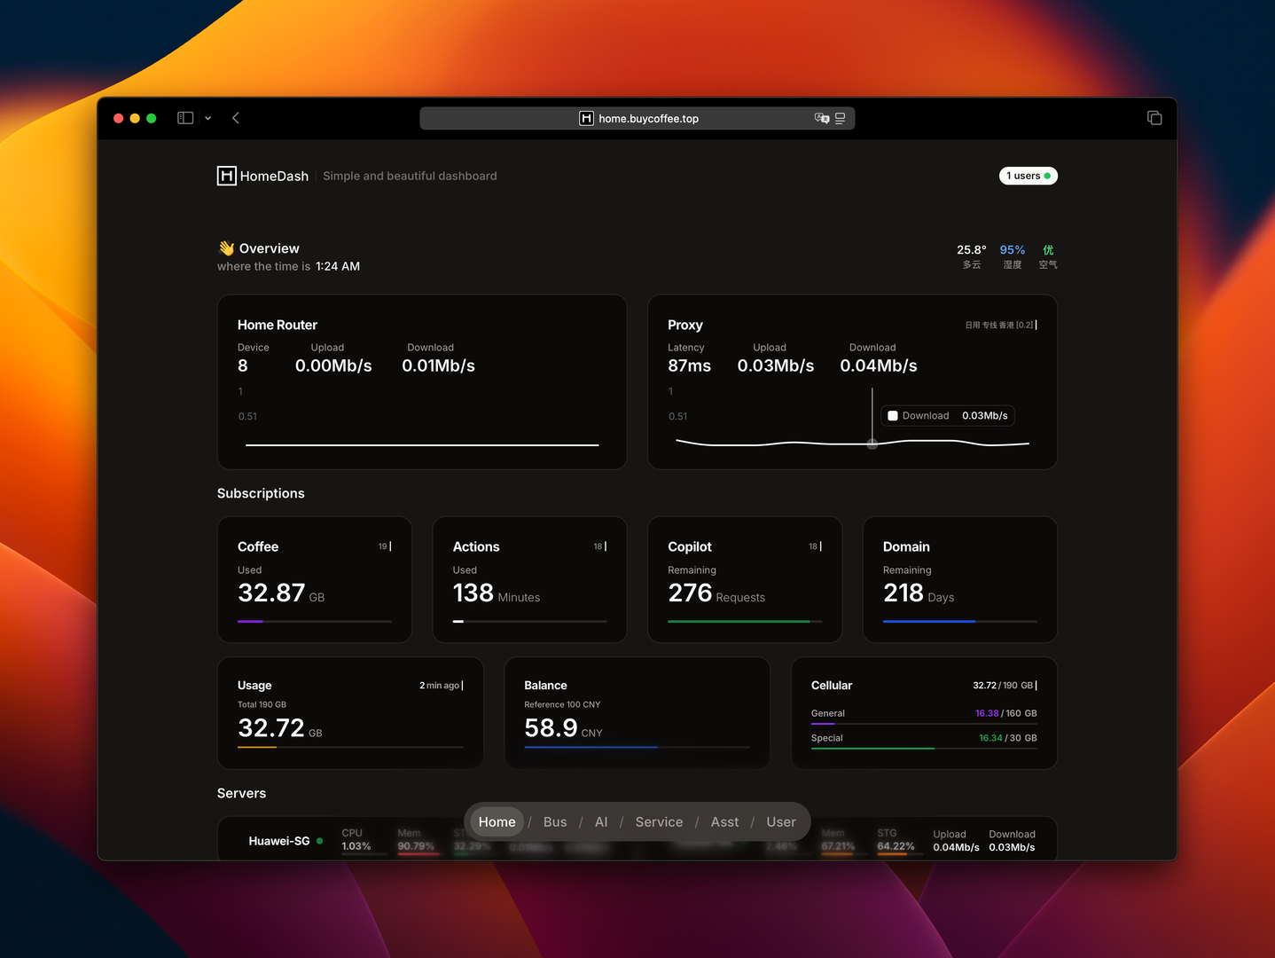The height and width of the screenshot is (958, 1275).
Task: Switch to the AI tab in bottom nav
Action: [601, 821]
